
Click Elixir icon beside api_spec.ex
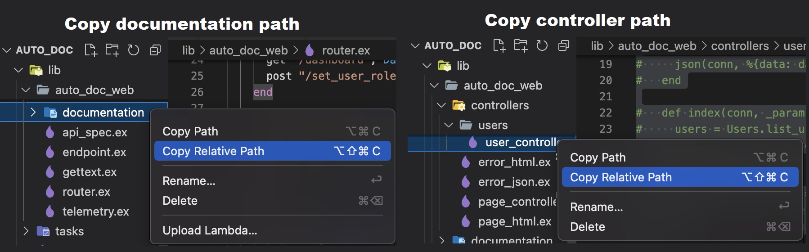(x=50, y=132)
